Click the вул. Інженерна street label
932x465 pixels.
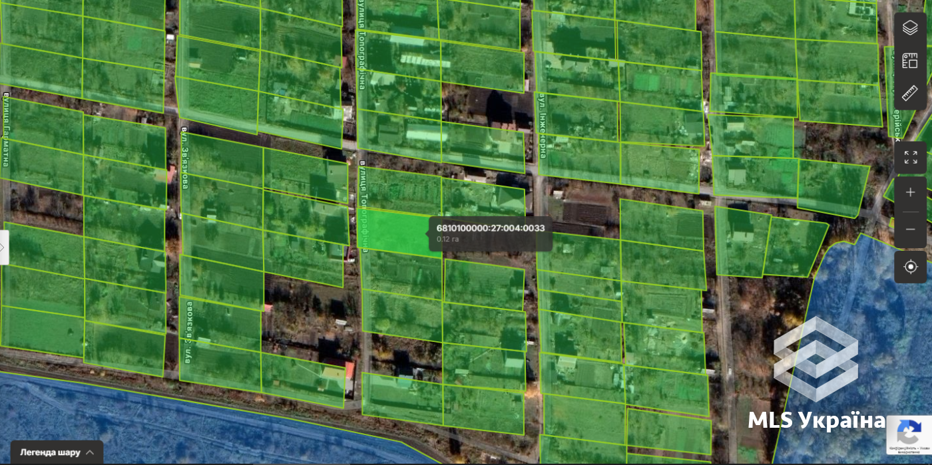click(x=543, y=125)
